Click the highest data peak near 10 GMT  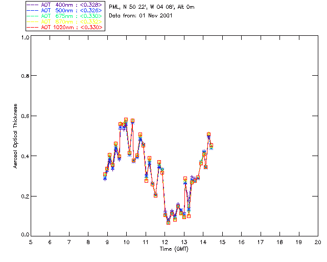[x=126, y=120]
